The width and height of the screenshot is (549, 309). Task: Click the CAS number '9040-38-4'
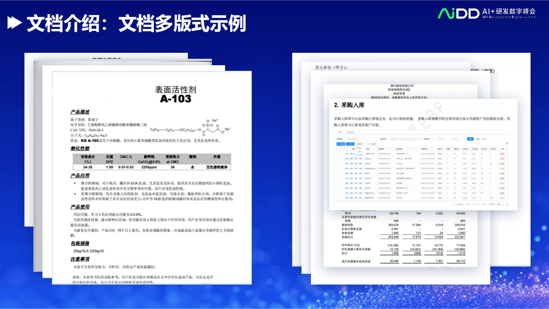[96, 130]
